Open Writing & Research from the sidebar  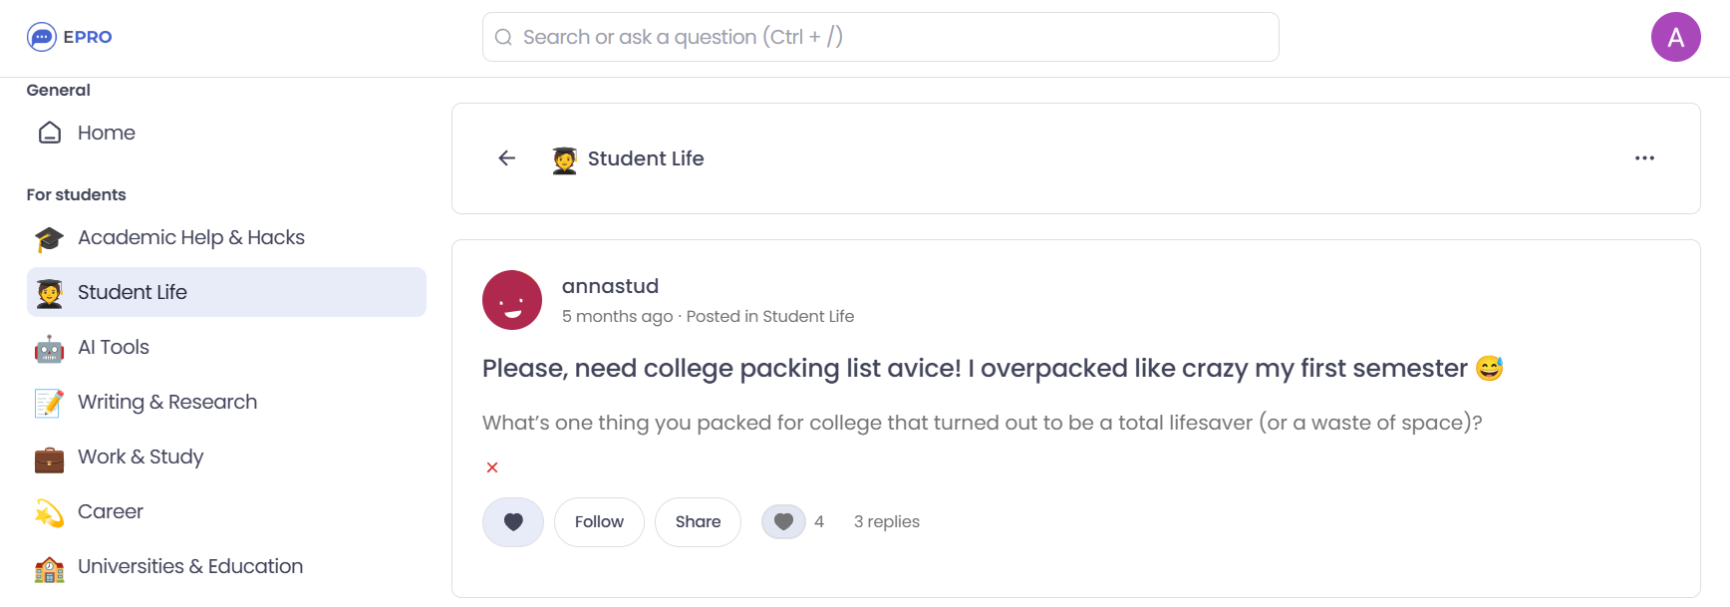click(166, 402)
